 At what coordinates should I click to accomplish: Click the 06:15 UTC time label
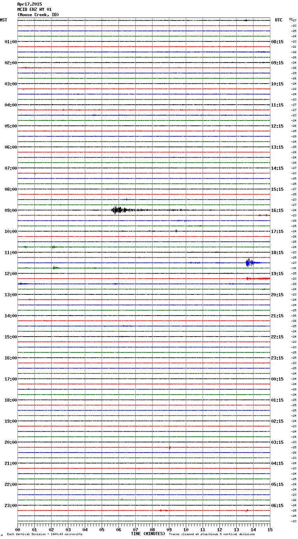(x=277, y=506)
